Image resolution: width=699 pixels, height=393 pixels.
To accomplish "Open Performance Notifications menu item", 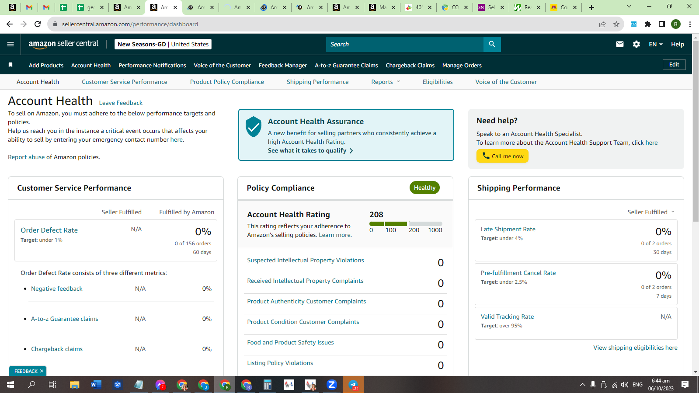I will pyautogui.click(x=152, y=65).
